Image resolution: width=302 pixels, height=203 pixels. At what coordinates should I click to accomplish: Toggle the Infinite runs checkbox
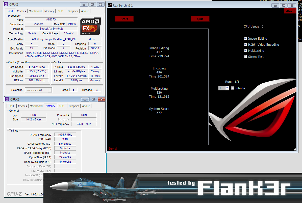tap(232, 88)
